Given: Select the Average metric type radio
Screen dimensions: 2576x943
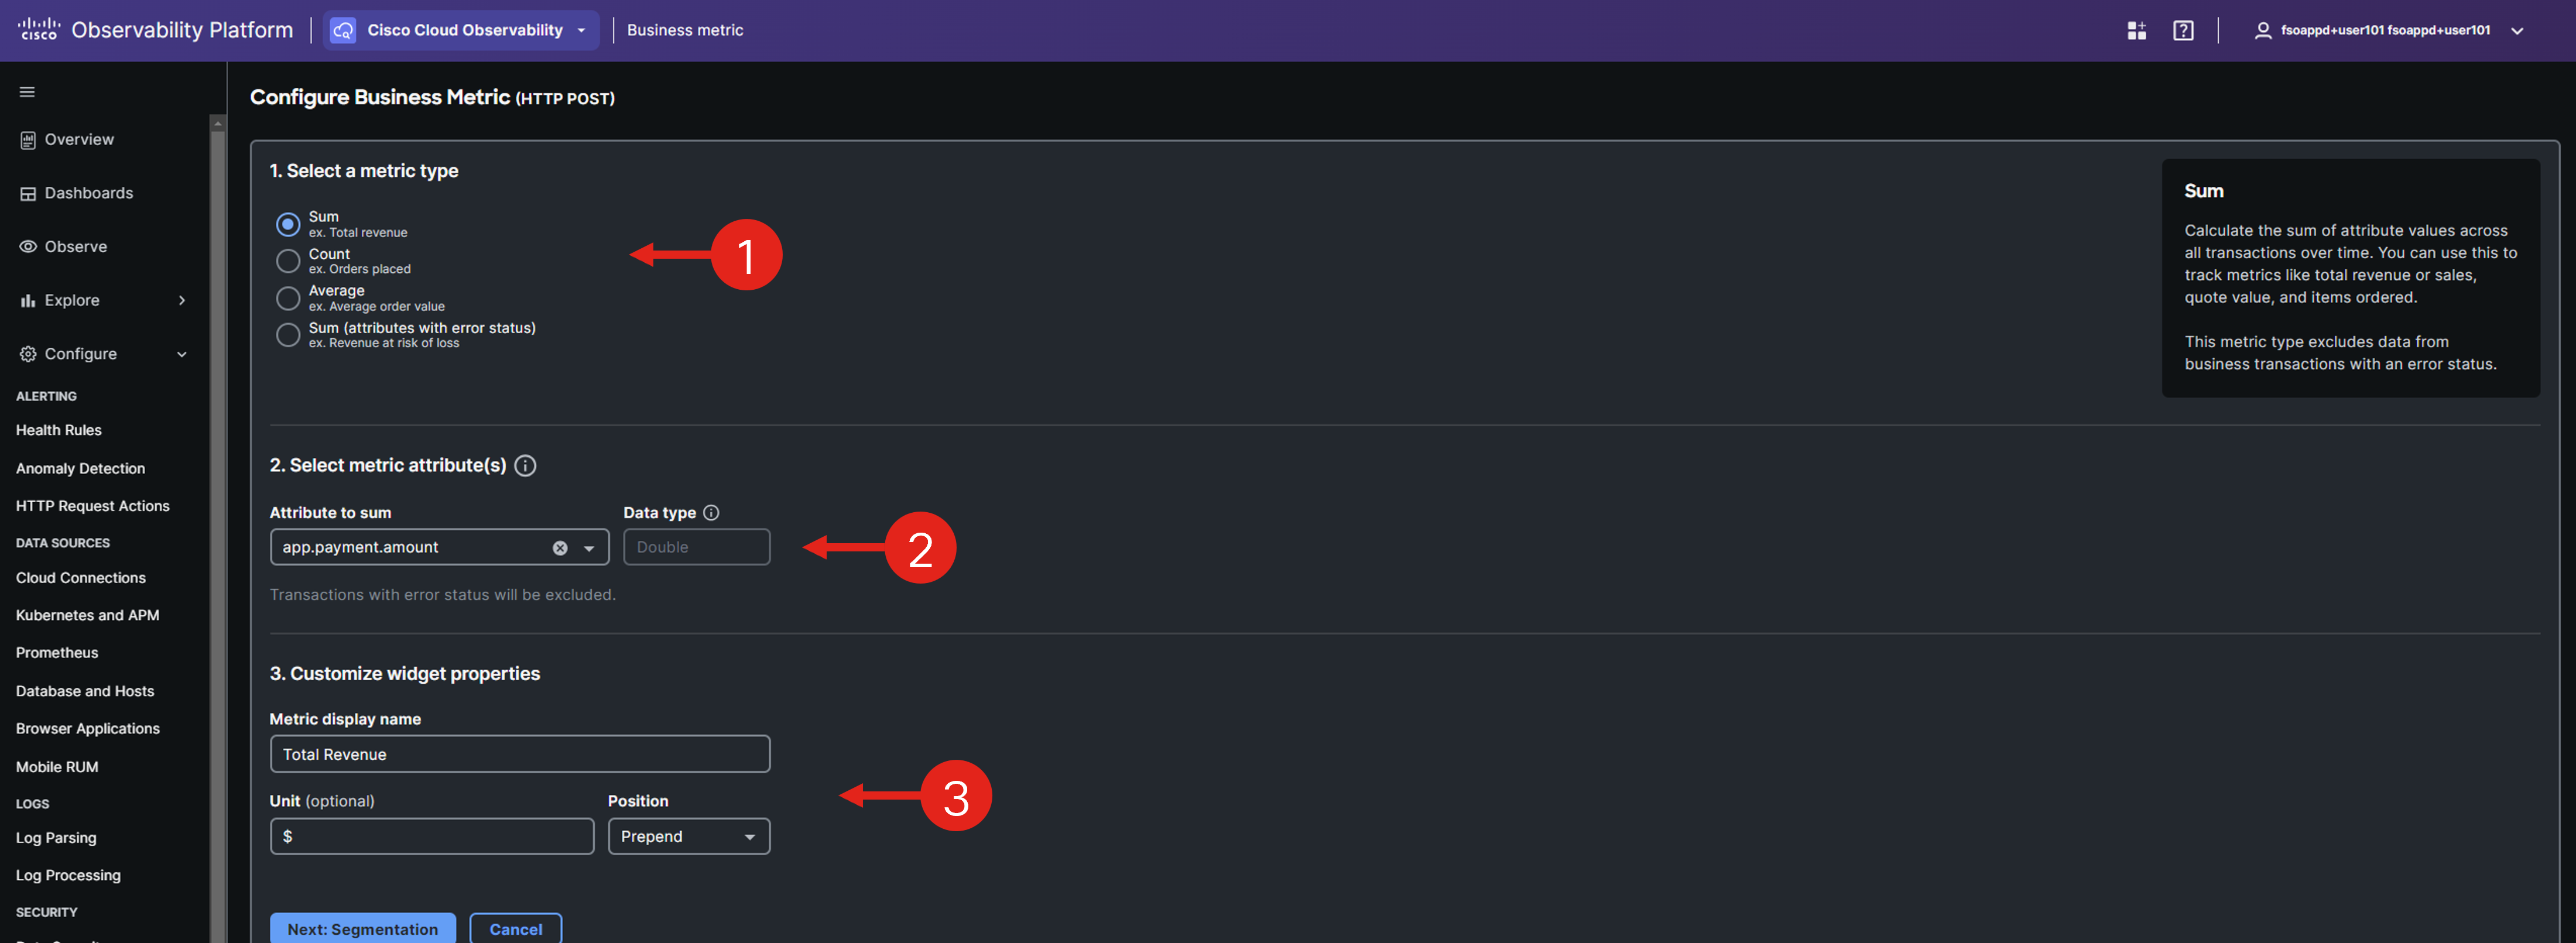Looking at the screenshot, I should 288,299.
